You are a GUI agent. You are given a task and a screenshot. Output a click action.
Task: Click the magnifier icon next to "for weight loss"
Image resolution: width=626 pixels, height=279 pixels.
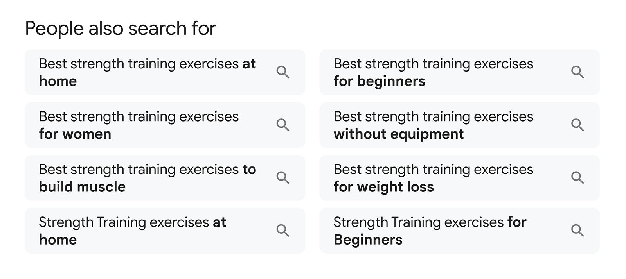[x=578, y=178]
